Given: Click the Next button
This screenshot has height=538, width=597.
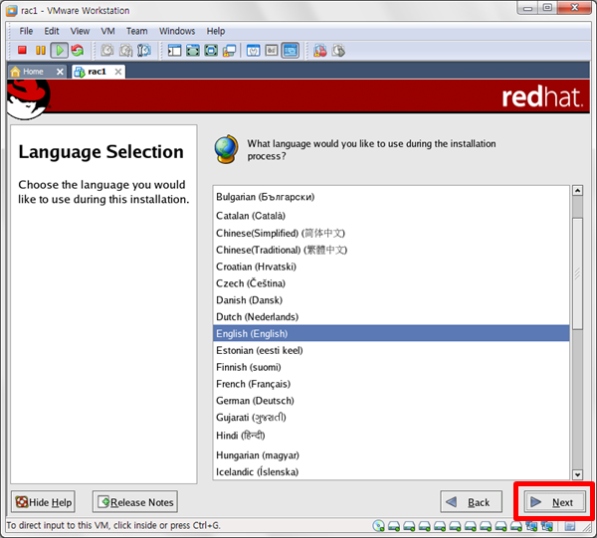Looking at the screenshot, I should tap(555, 502).
